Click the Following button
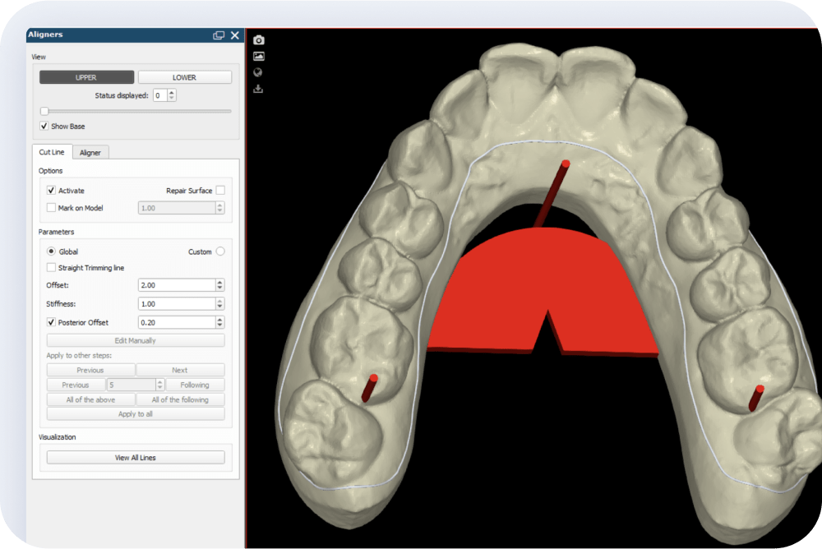822x549 pixels. 195,385
